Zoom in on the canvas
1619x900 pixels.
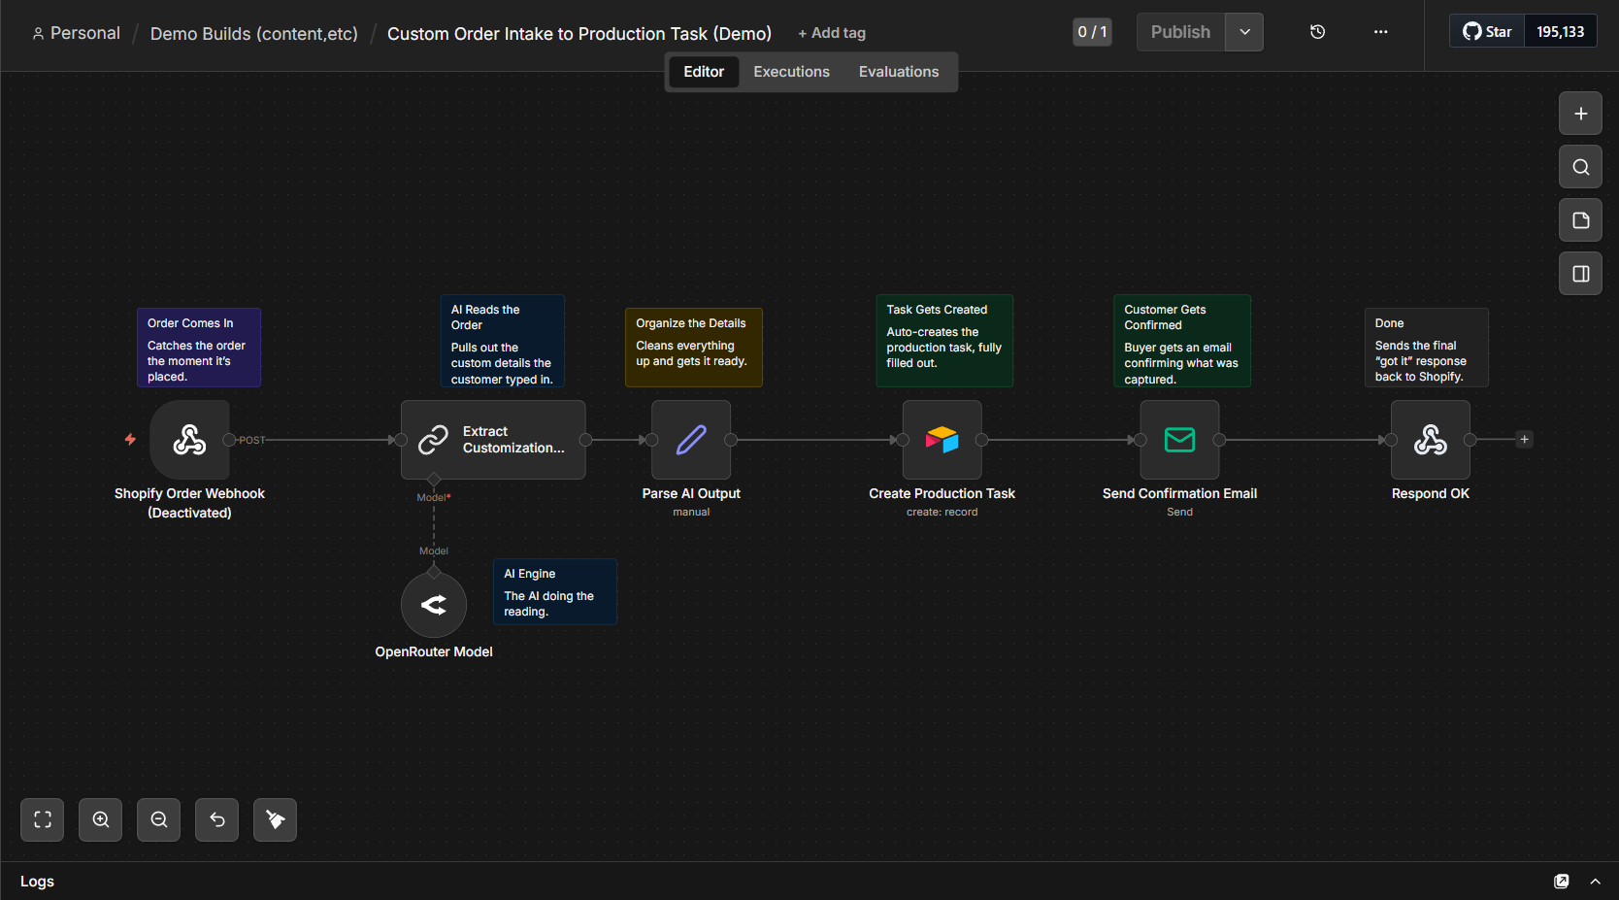click(x=101, y=819)
